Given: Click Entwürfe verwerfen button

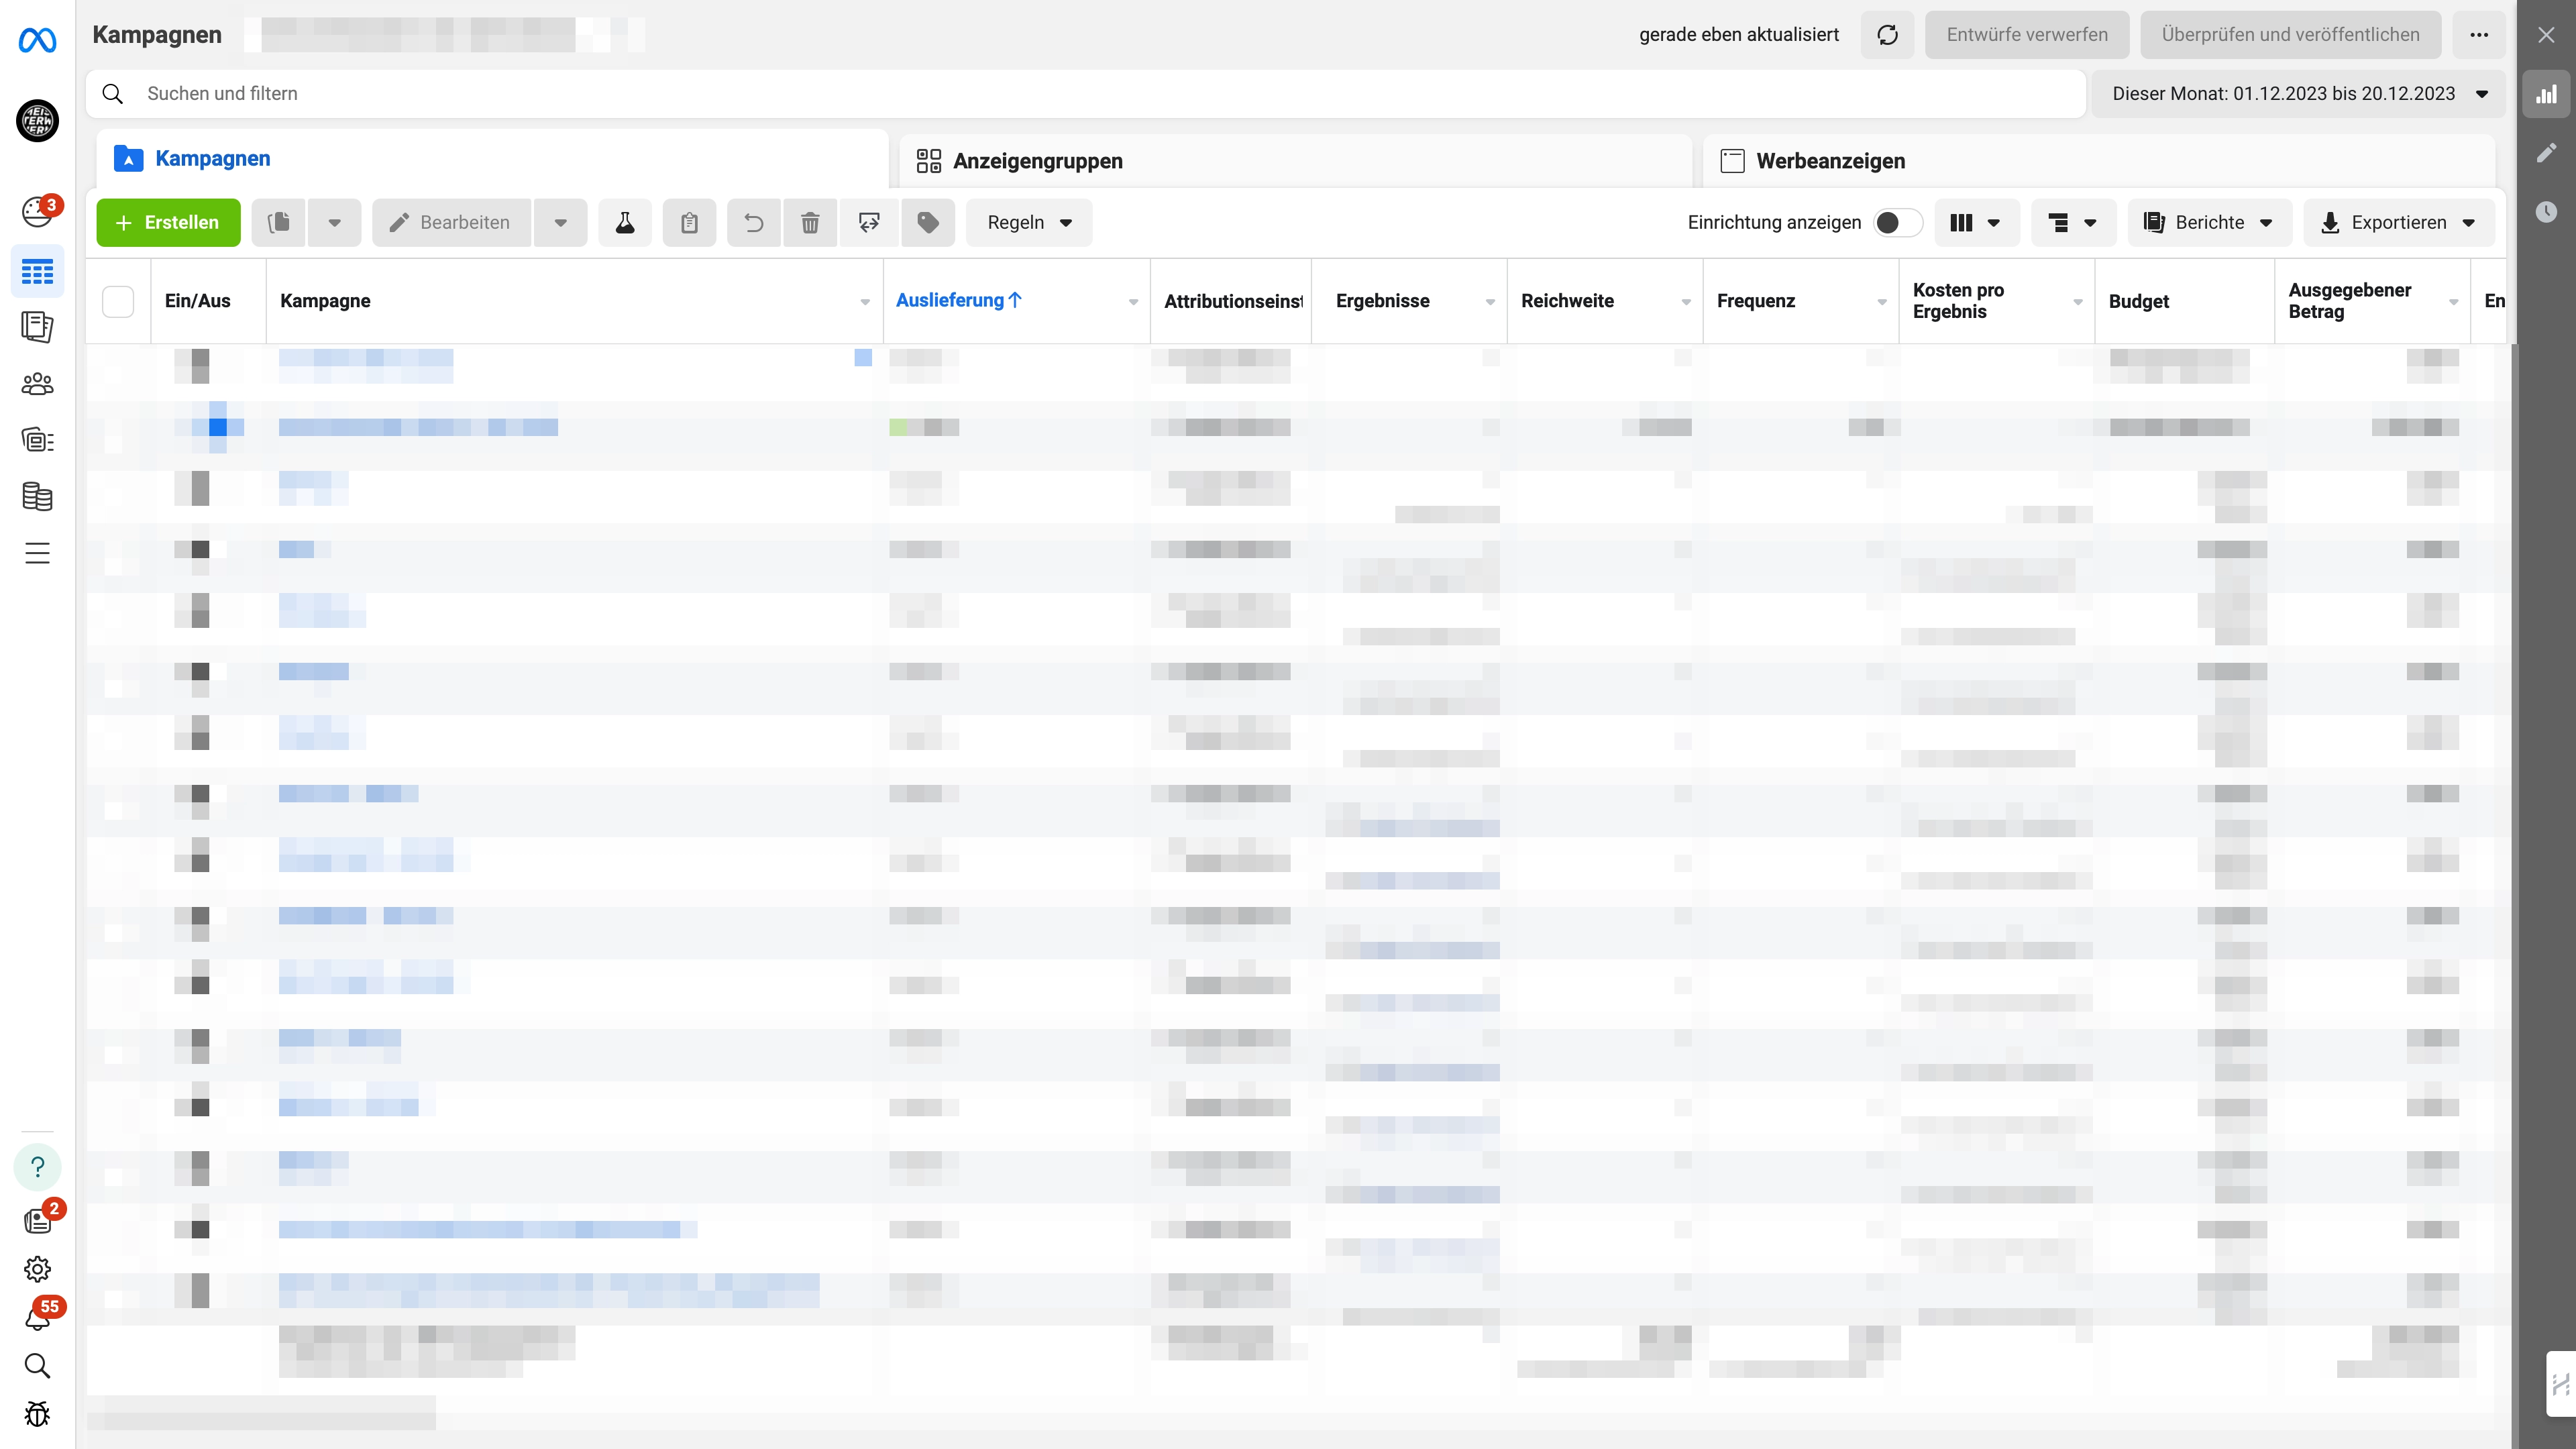Looking at the screenshot, I should tap(2027, 35).
